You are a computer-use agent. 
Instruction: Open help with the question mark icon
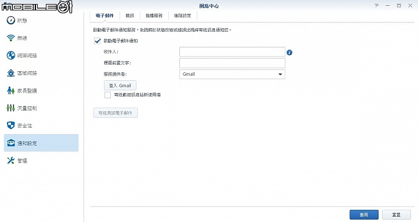pos(376,6)
